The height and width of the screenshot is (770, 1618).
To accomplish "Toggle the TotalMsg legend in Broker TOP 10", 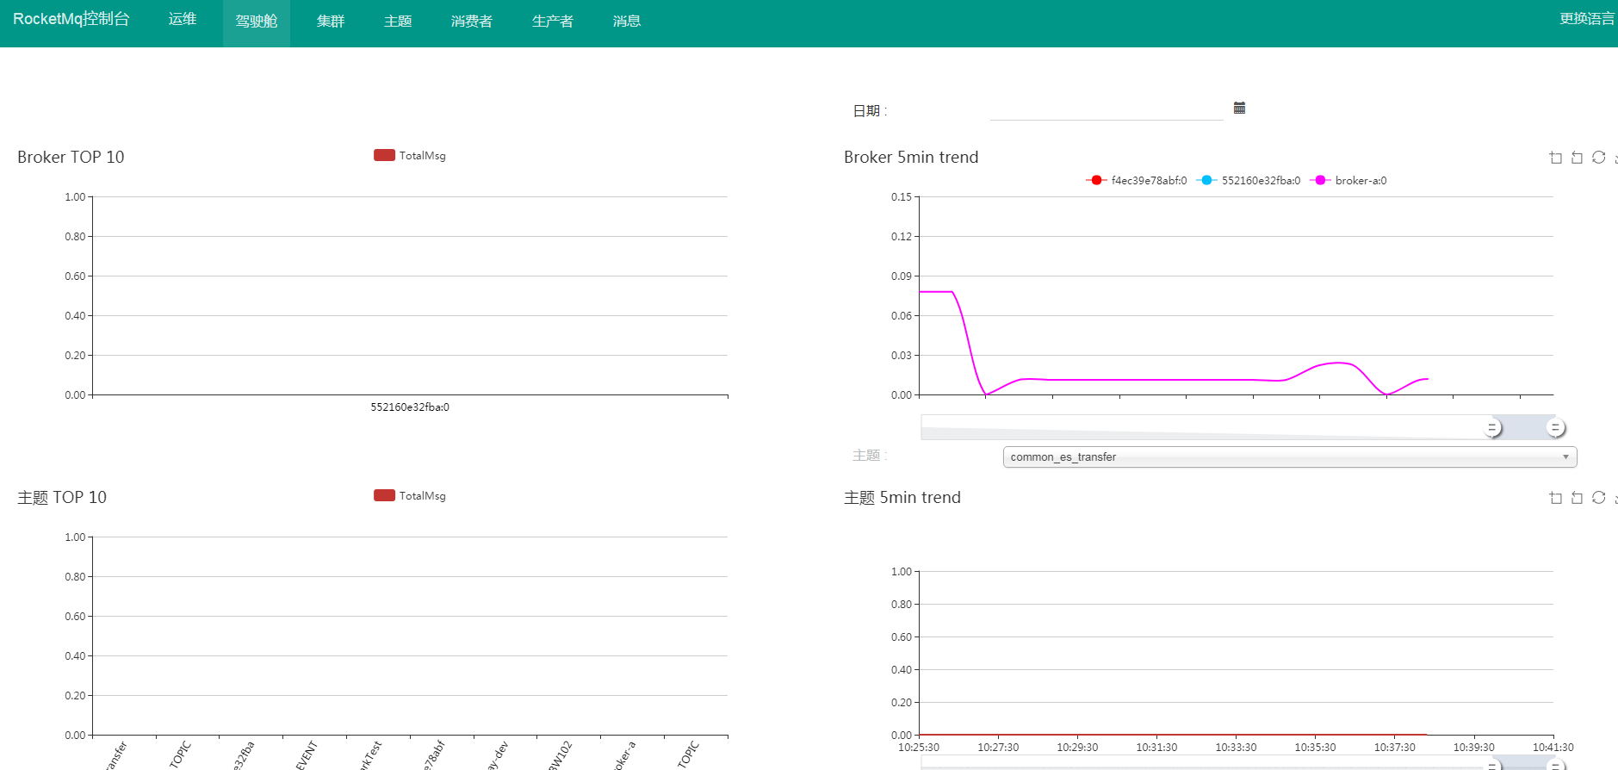I will coord(410,156).
